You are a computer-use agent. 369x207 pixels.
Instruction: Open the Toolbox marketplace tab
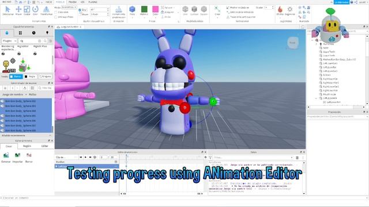pos(7,33)
